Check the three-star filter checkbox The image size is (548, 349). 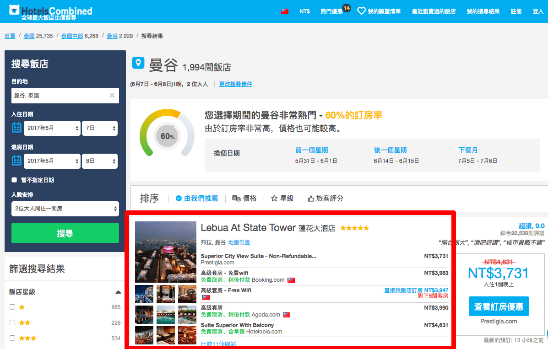[x=12, y=338]
